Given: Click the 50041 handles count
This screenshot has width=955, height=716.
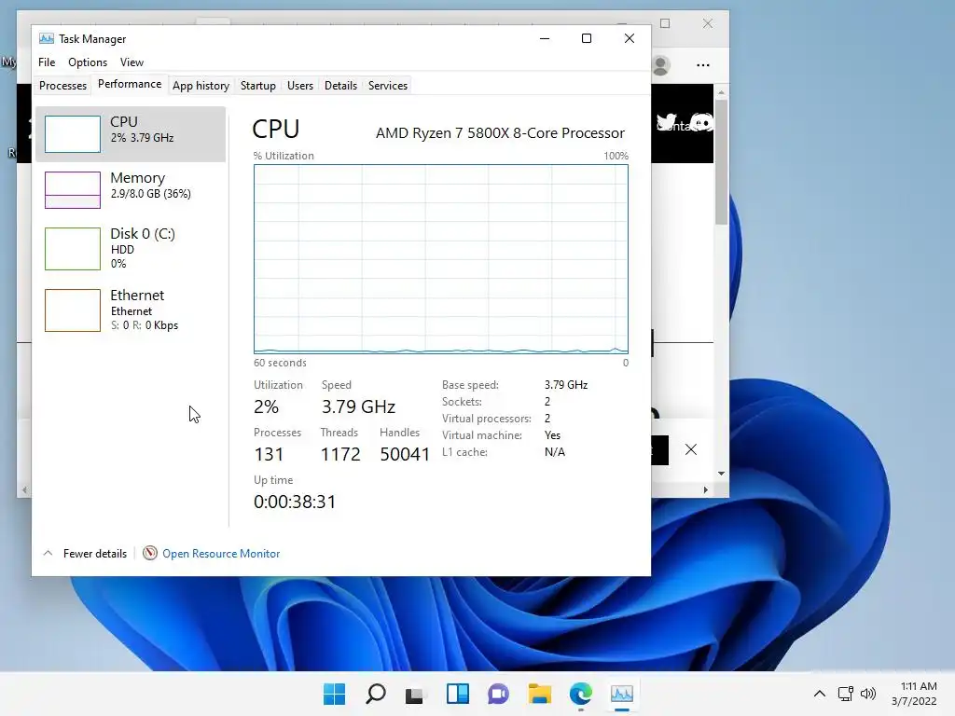Looking at the screenshot, I should coord(405,454).
